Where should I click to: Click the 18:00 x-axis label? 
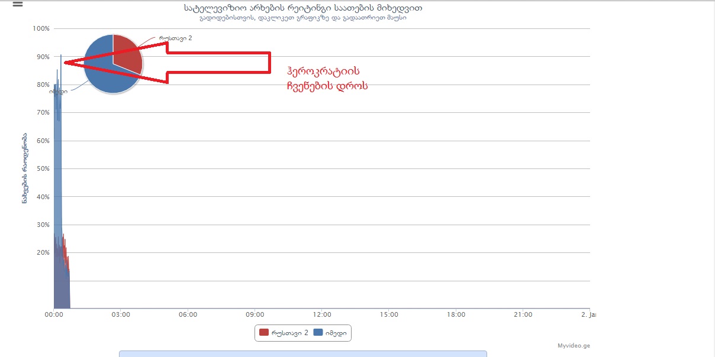click(x=456, y=315)
